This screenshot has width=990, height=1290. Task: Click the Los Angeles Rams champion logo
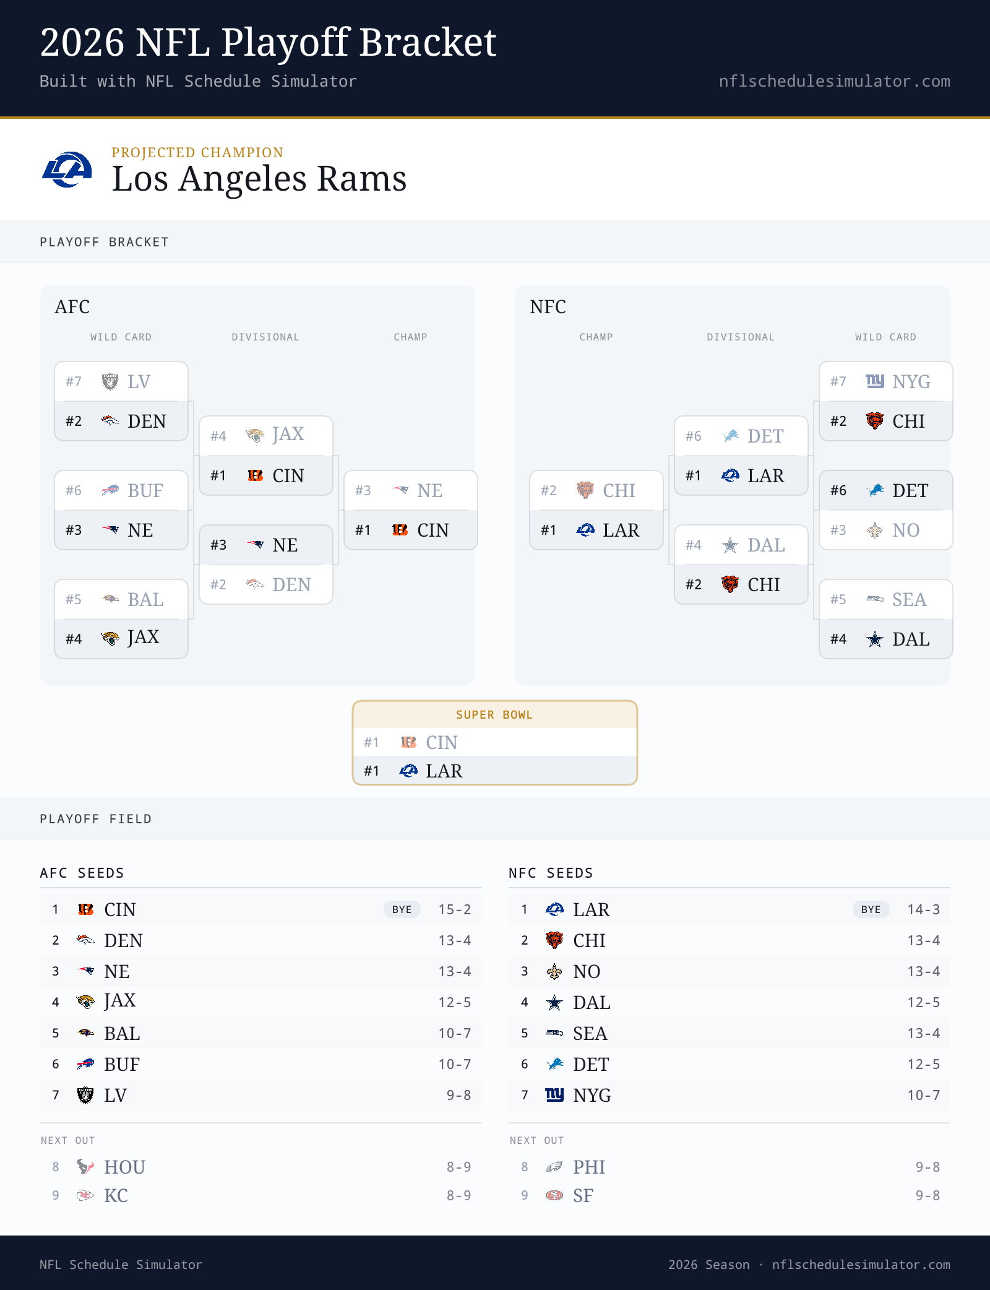pyautogui.click(x=67, y=170)
